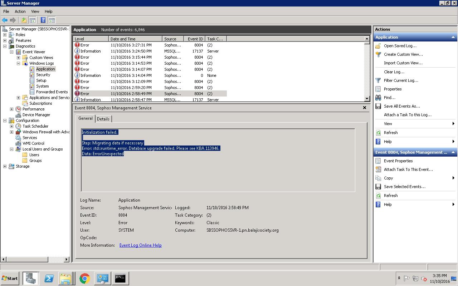Click the volume speaker tray icon
The width and height of the screenshot is (458, 286).
[424, 278]
